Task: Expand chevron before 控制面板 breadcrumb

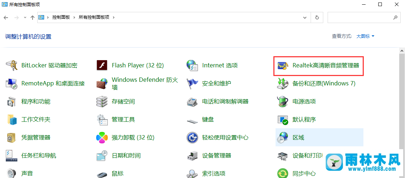Action: pos(48,18)
